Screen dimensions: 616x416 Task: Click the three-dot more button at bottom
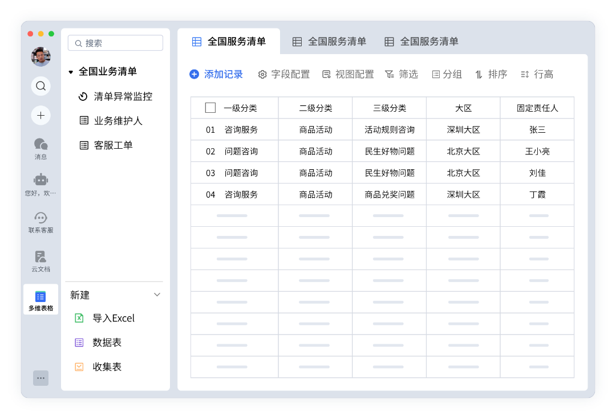(41, 378)
